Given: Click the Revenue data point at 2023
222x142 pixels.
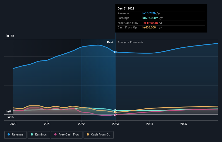Looking at the screenshot, I should (115, 52).
